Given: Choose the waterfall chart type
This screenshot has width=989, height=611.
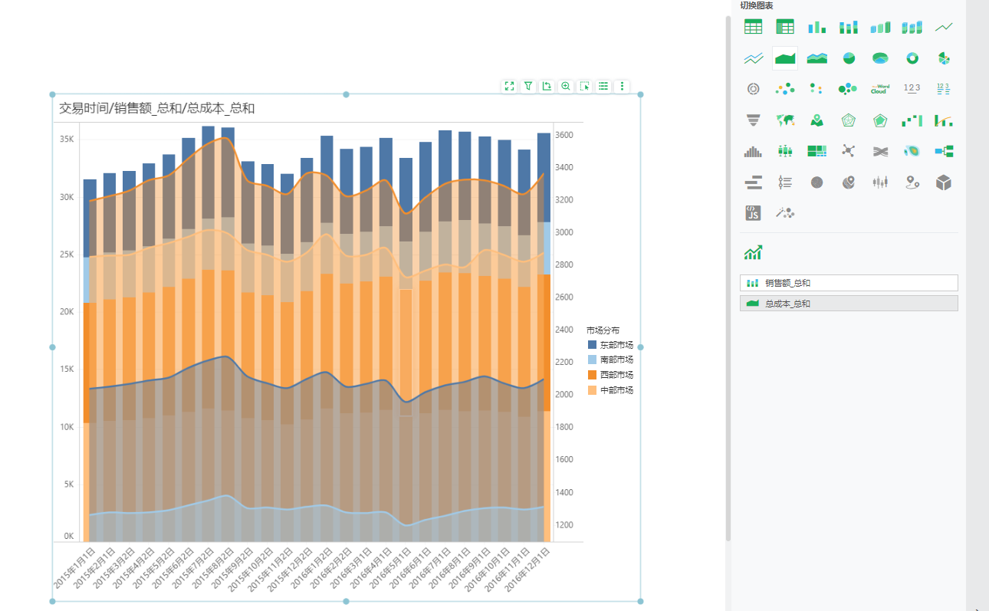Looking at the screenshot, I should pos(912,120).
